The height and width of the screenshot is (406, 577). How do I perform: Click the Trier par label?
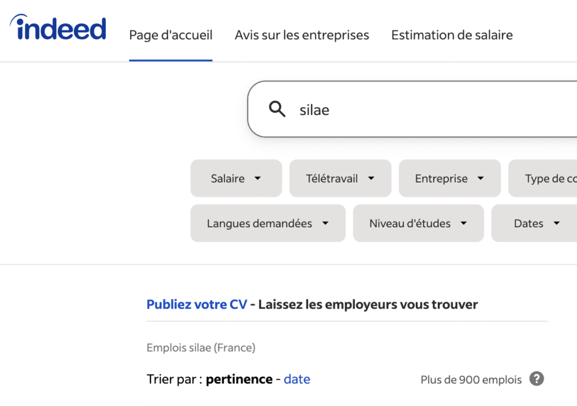click(x=172, y=379)
